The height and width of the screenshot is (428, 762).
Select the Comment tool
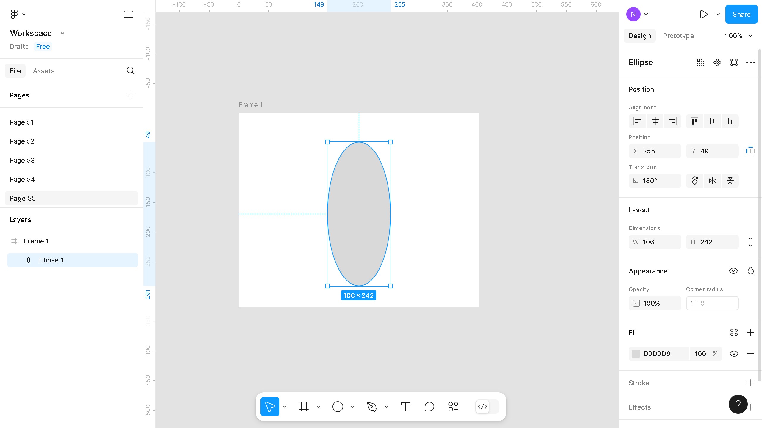429,407
